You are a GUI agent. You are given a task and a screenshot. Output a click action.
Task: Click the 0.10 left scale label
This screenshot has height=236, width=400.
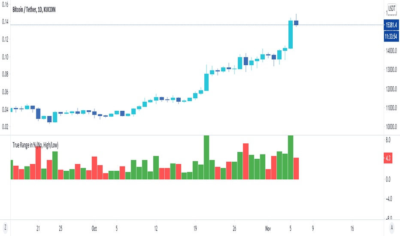click(x=5, y=57)
